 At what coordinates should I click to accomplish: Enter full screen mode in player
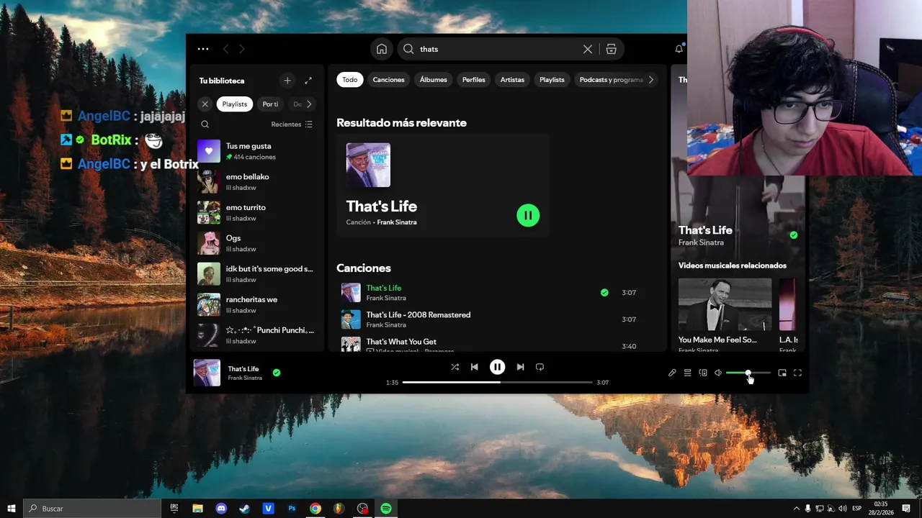pos(797,373)
